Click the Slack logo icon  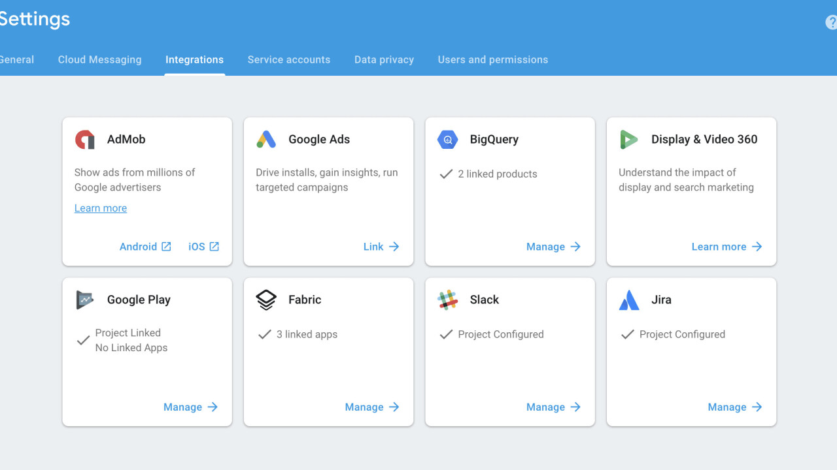pyautogui.click(x=447, y=300)
